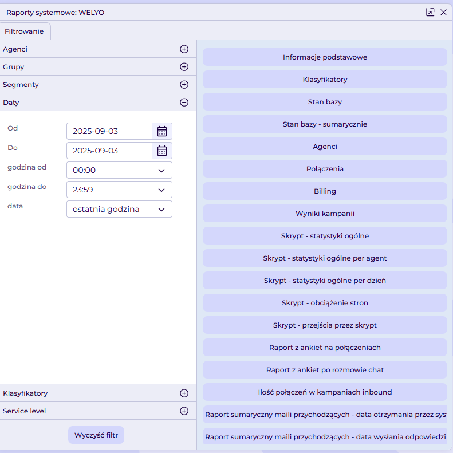Screen dimensions: 453x453
Task: Close the Raporty systemowe window
Action: pyautogui.click(x=443, y=12)
